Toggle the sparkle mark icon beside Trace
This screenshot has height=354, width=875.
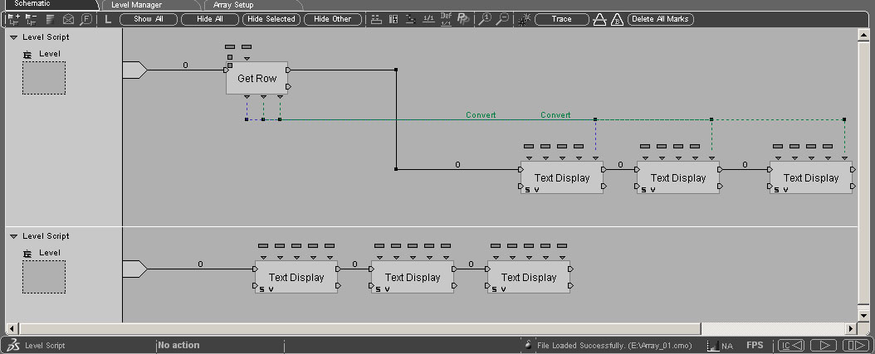(524, 19)
